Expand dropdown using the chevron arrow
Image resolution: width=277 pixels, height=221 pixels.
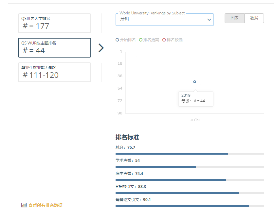point(209,20)
